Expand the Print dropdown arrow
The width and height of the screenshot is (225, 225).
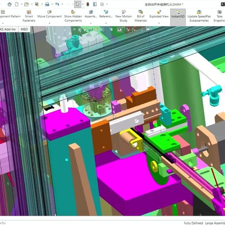(x=52, y=4)
